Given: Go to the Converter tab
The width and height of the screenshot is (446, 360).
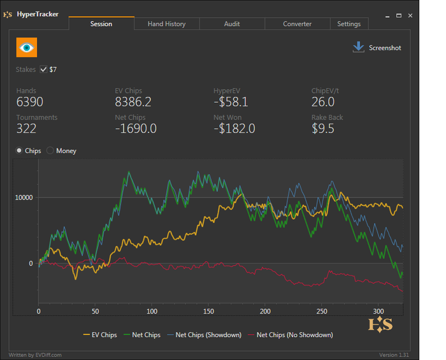Looking at the screenshot, I should [x=297, y=24].
